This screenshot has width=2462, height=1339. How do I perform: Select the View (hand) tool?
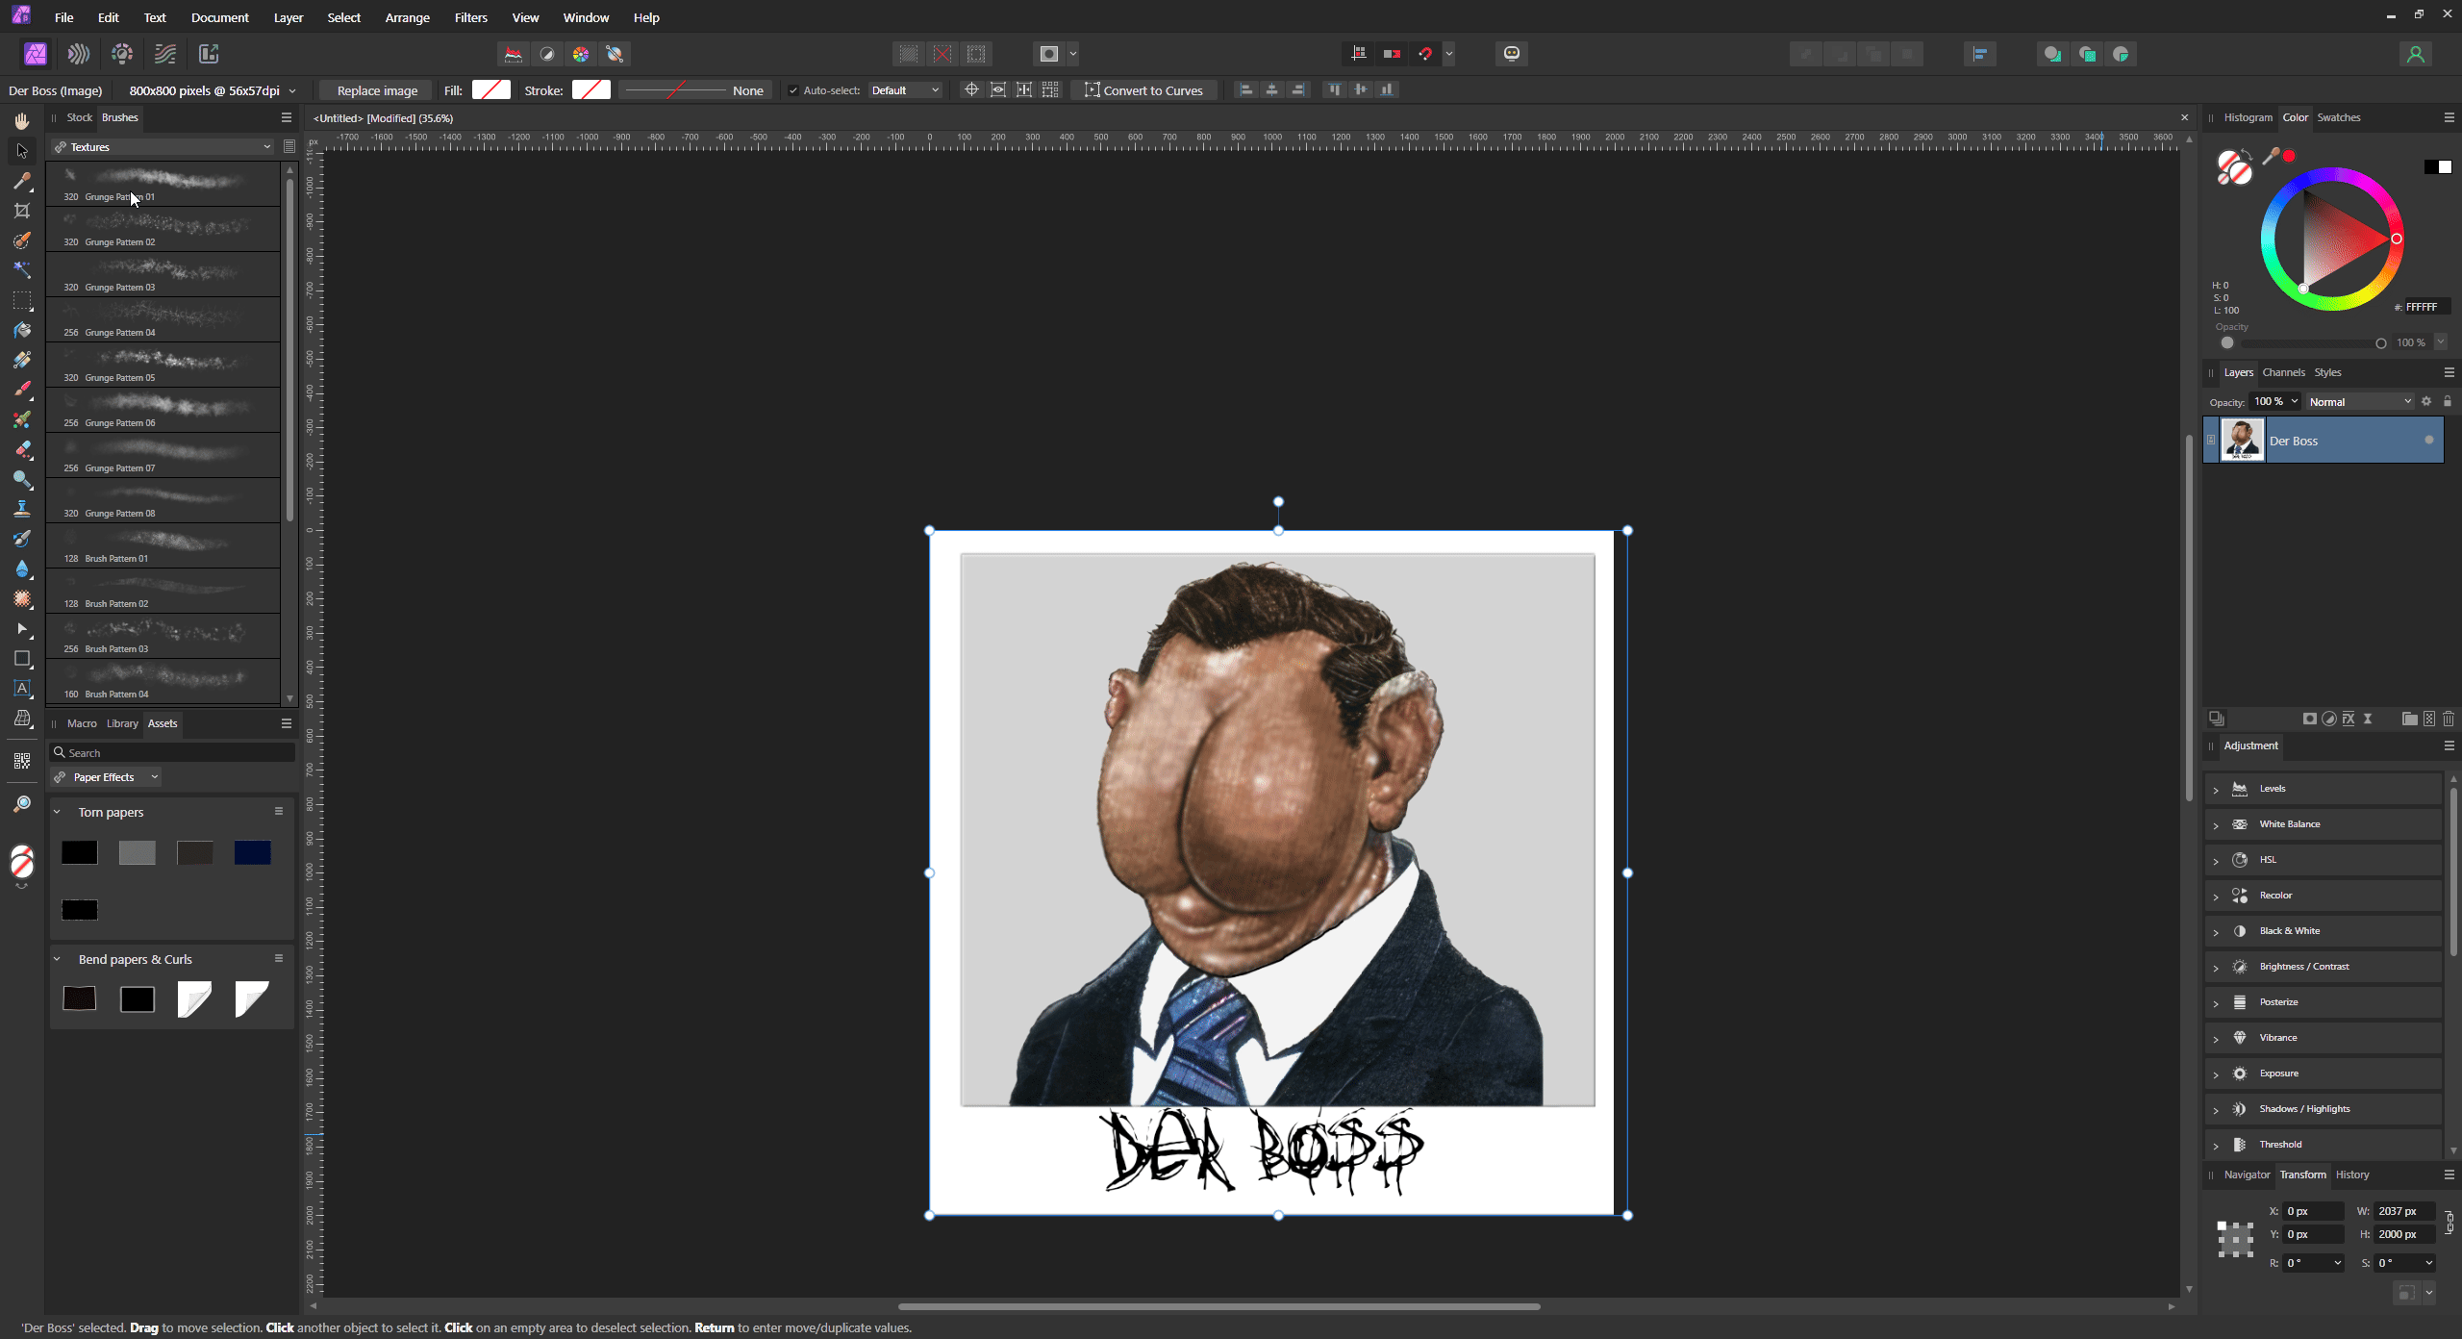coord(21,121)
